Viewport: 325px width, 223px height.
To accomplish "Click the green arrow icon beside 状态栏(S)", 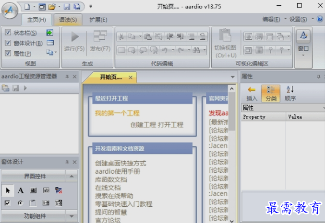I will pyautogui.click(x=50, y=33).
